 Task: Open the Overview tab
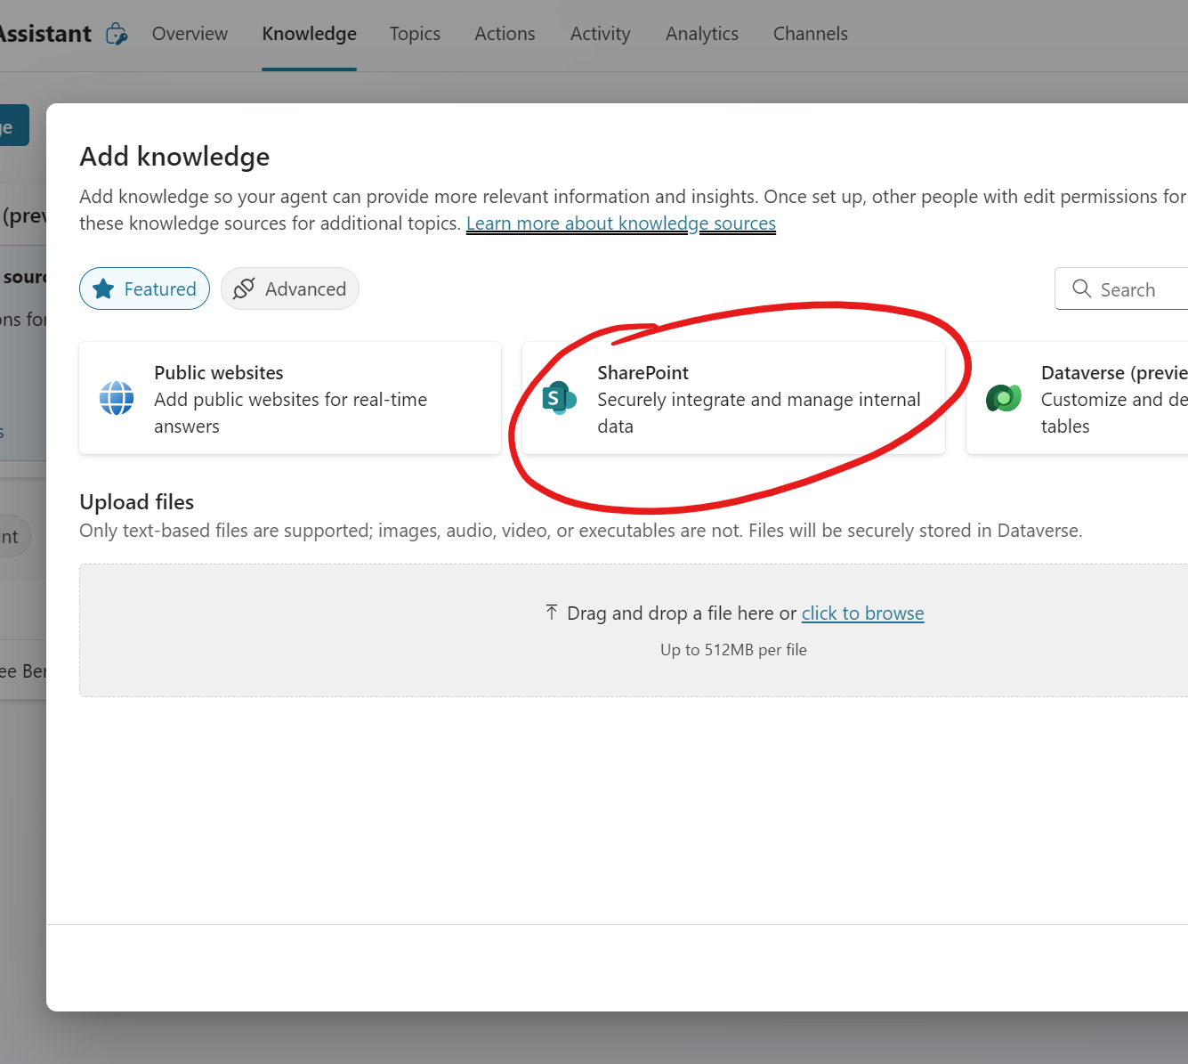[190, 34]
